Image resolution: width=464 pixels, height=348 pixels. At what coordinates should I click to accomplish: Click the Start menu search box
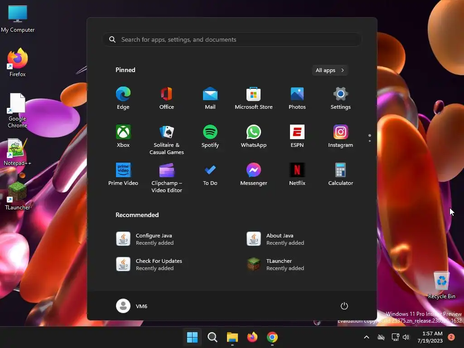pyautogui.click(x=232, y=39)
